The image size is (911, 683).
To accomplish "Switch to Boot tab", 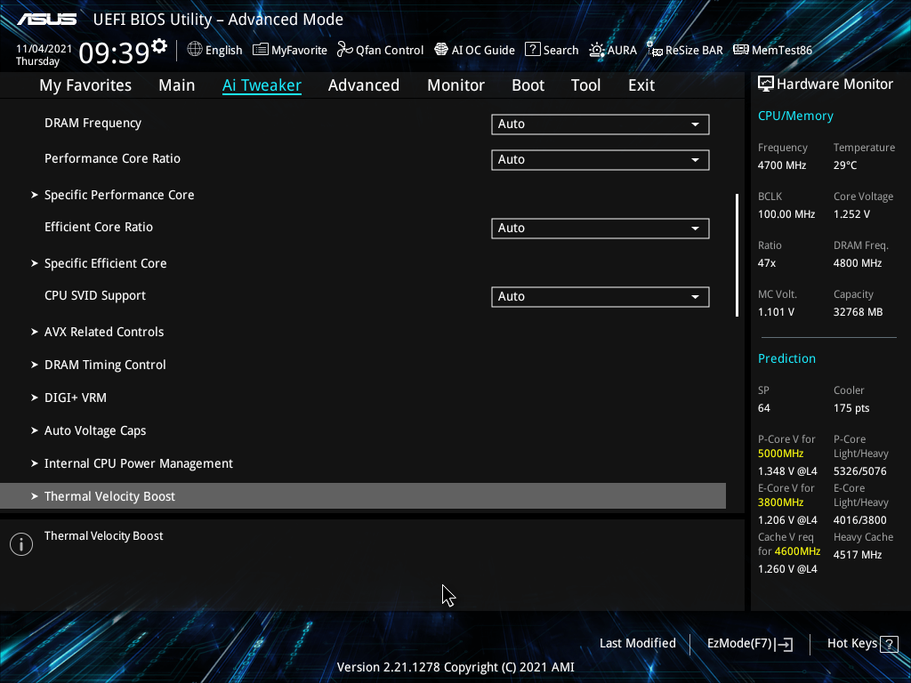I will pyautogui.click(x=528, y=85).
